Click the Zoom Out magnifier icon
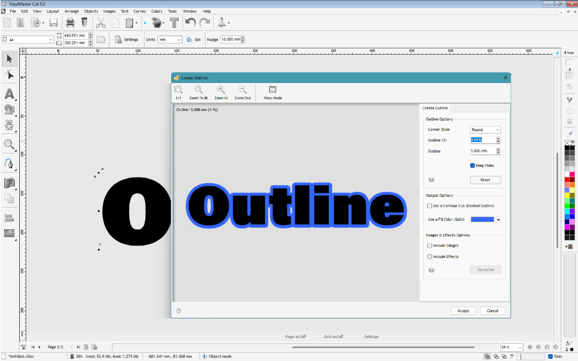The image size is (578, 361). (242, 90)
